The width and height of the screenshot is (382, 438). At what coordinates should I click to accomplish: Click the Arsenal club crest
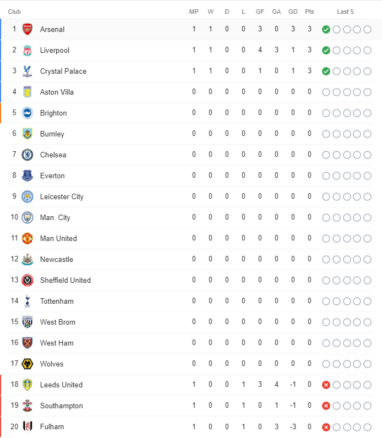click(x=28, y=29)
